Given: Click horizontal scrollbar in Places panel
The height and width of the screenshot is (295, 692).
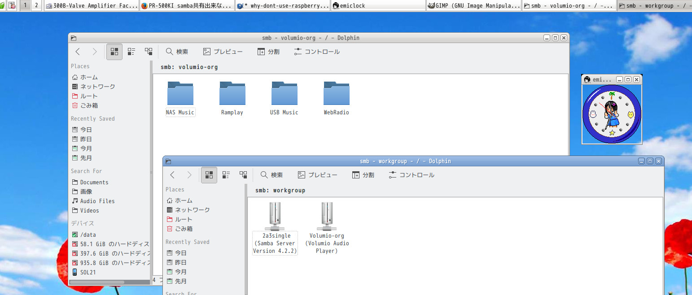Looking at the screenshot, I should pos(97,282).
